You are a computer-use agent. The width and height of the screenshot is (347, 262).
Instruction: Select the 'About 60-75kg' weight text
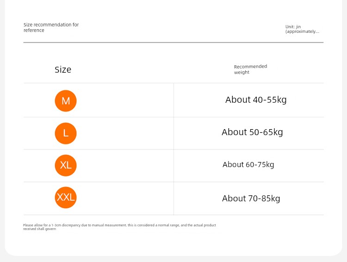(248, 164)
